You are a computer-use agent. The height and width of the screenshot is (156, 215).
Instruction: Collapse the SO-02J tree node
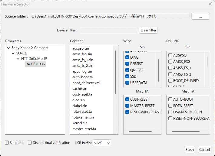[x=13, y=53]
